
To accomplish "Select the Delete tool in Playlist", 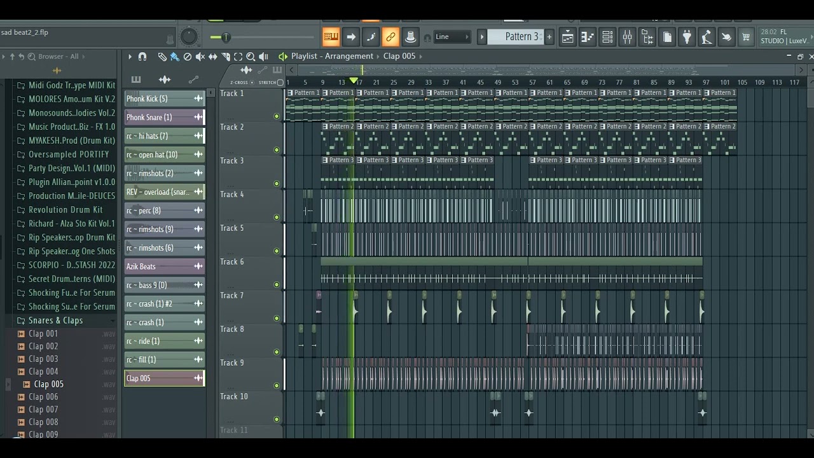I will [188, 57].
